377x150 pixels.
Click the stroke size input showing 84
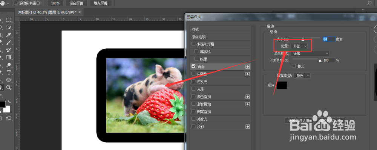pos(329,39)
